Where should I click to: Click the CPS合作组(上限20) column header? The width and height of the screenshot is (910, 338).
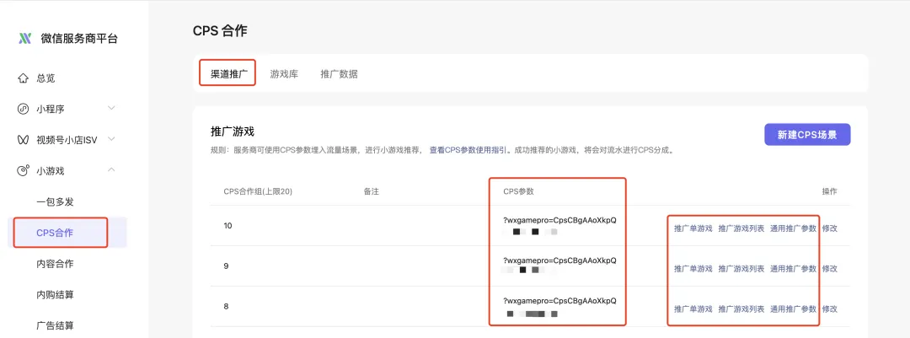(x=258, y=191)
